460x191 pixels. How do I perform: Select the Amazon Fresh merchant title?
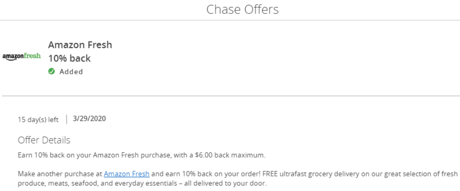pos(80,45)
